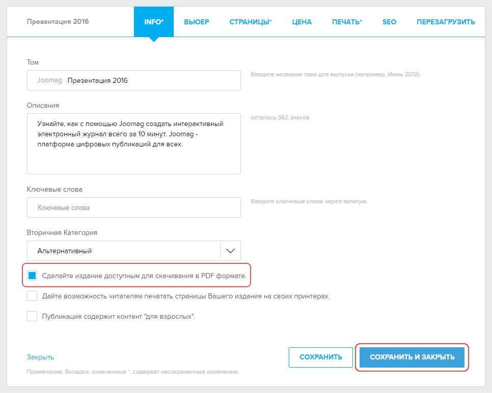The height and width of the screenshot is (393, 492).
Task: Switch to the СТРАНИЦЫ tab
Action: tap(251, 22)
